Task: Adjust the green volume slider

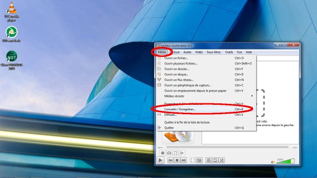Action: [x=285, y=161]
